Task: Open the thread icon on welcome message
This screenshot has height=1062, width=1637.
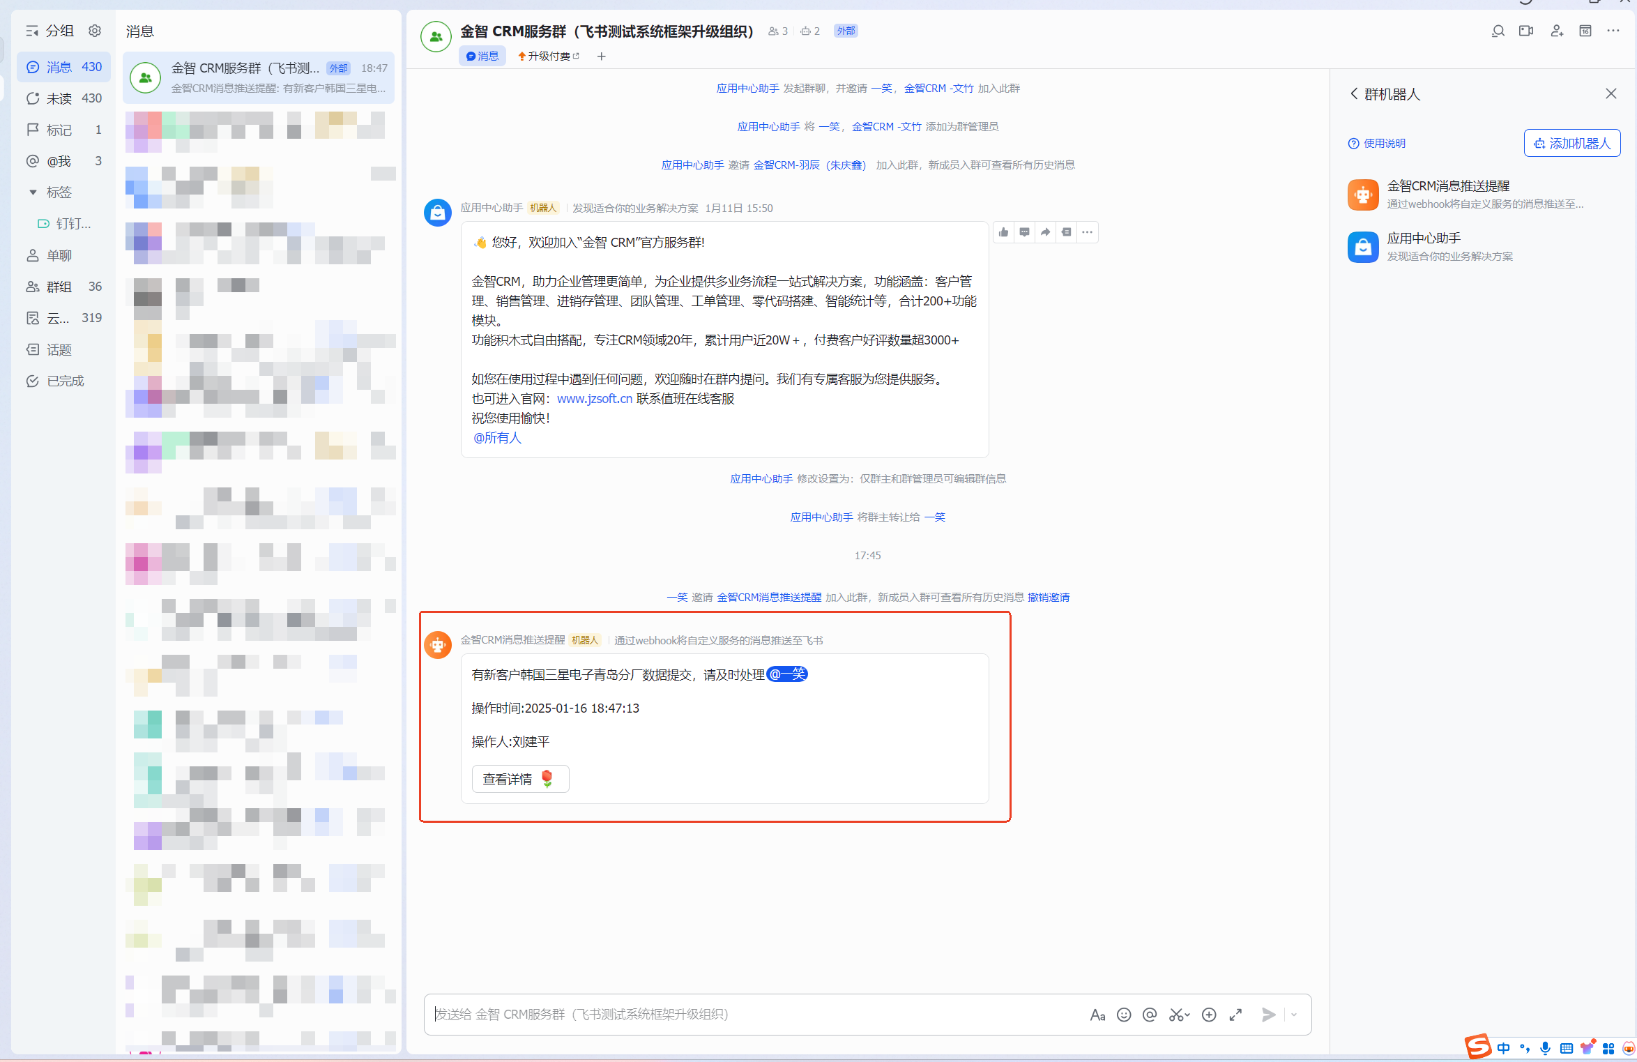Action: [x=1066, y=232]
